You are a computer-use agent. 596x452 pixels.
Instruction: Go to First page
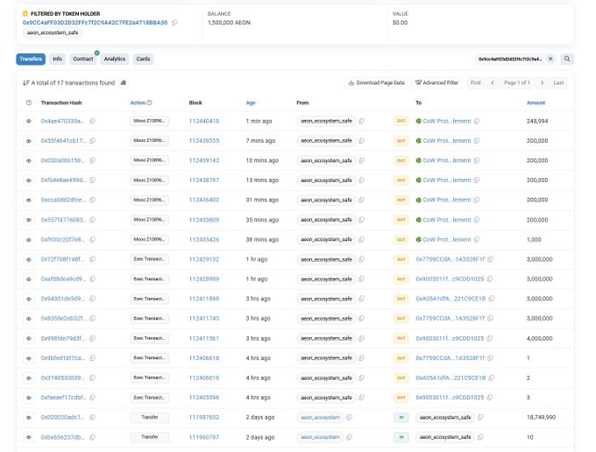476,83
